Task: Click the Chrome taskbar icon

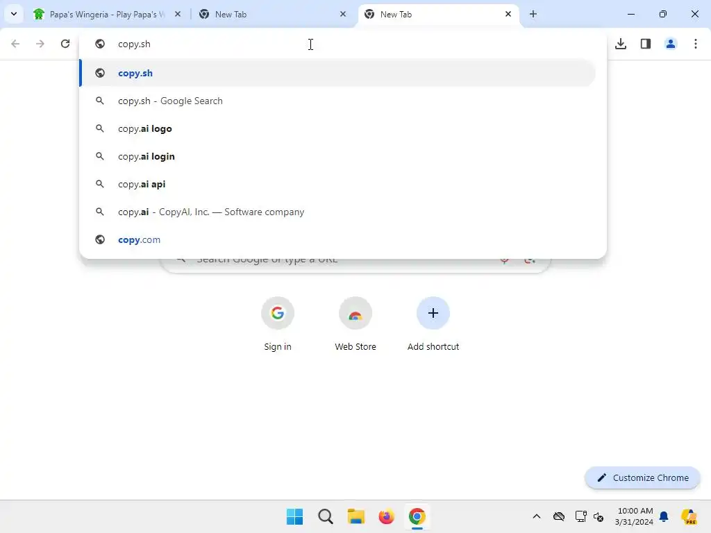Action: pyautogui.click(x=417, y=516)
